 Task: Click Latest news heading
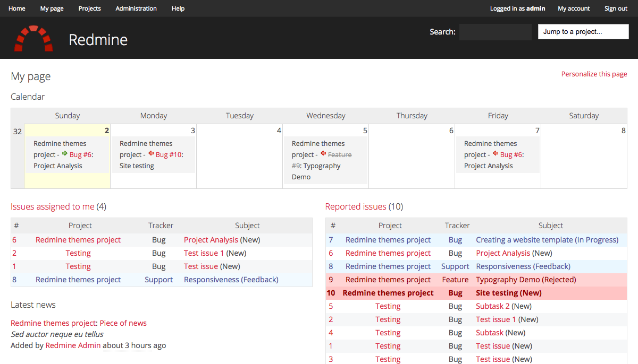(x=33, y=305)
